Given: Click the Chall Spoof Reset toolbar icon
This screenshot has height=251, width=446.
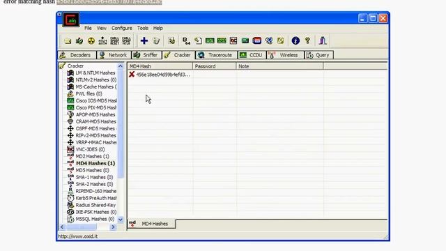Looking at the screenshot, I should [x=114, y=41].
